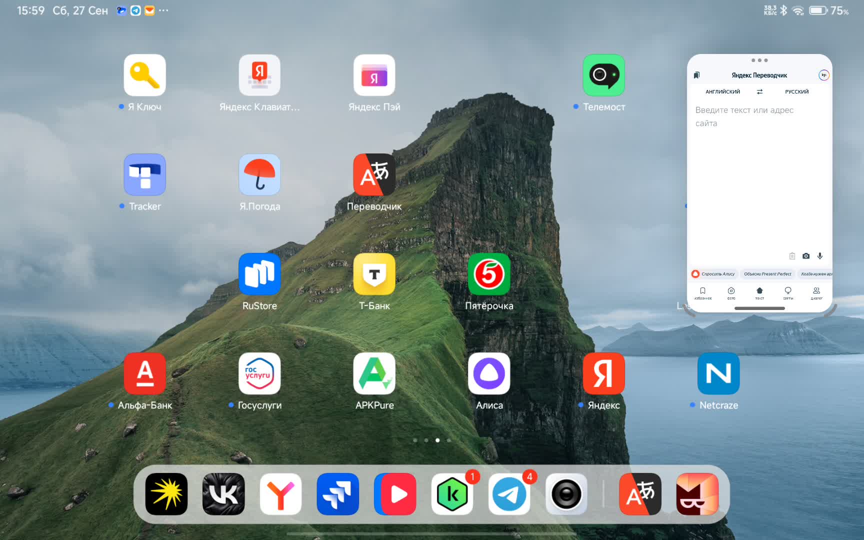Tap the Когда нужен suggestion chip
Viewport: 864px width, 540px height.
(815, 274)
